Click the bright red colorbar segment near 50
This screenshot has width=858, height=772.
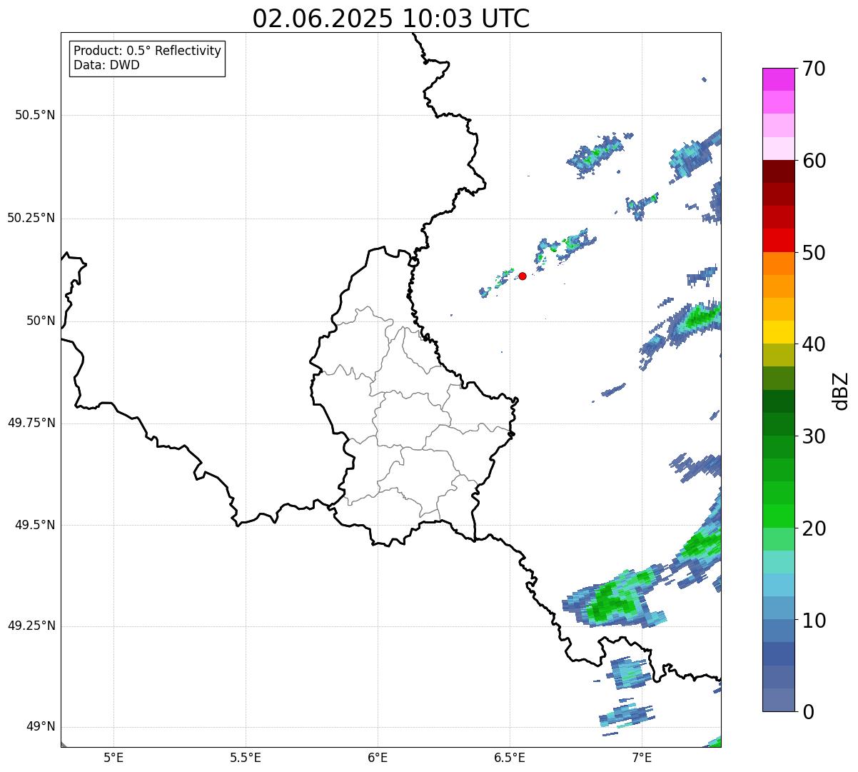(779, 241)
